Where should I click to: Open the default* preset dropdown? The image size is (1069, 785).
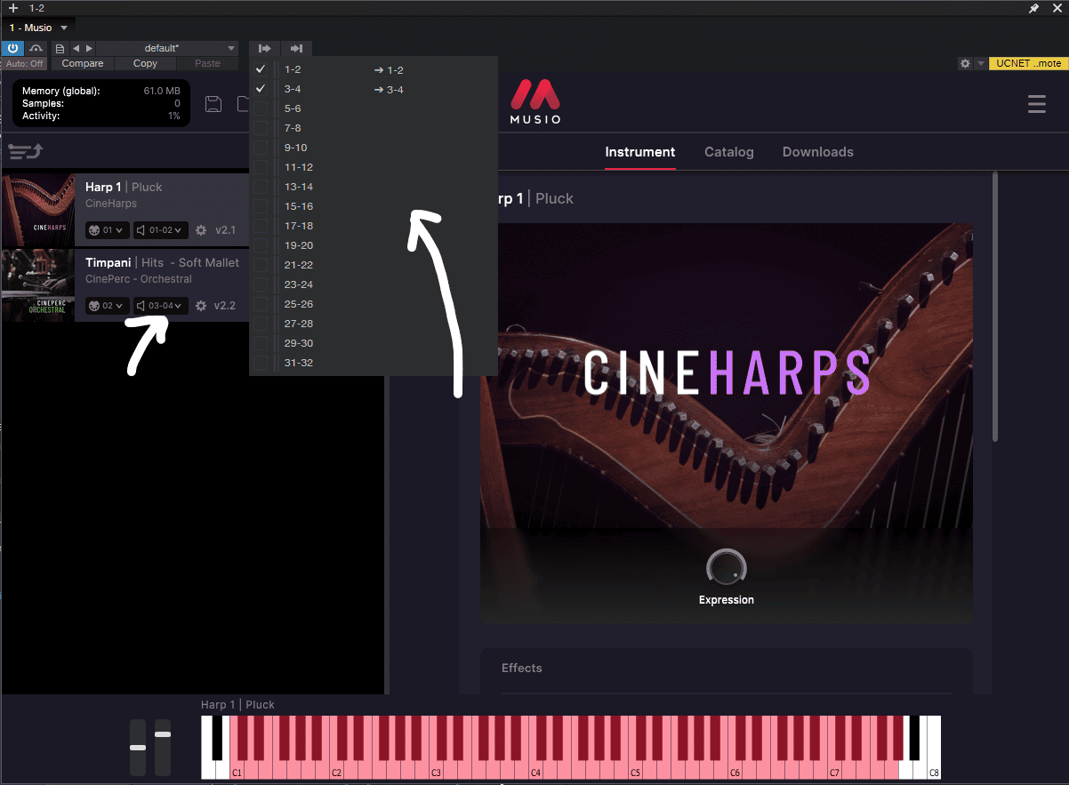pyautogui.click(x=166, y=48)
